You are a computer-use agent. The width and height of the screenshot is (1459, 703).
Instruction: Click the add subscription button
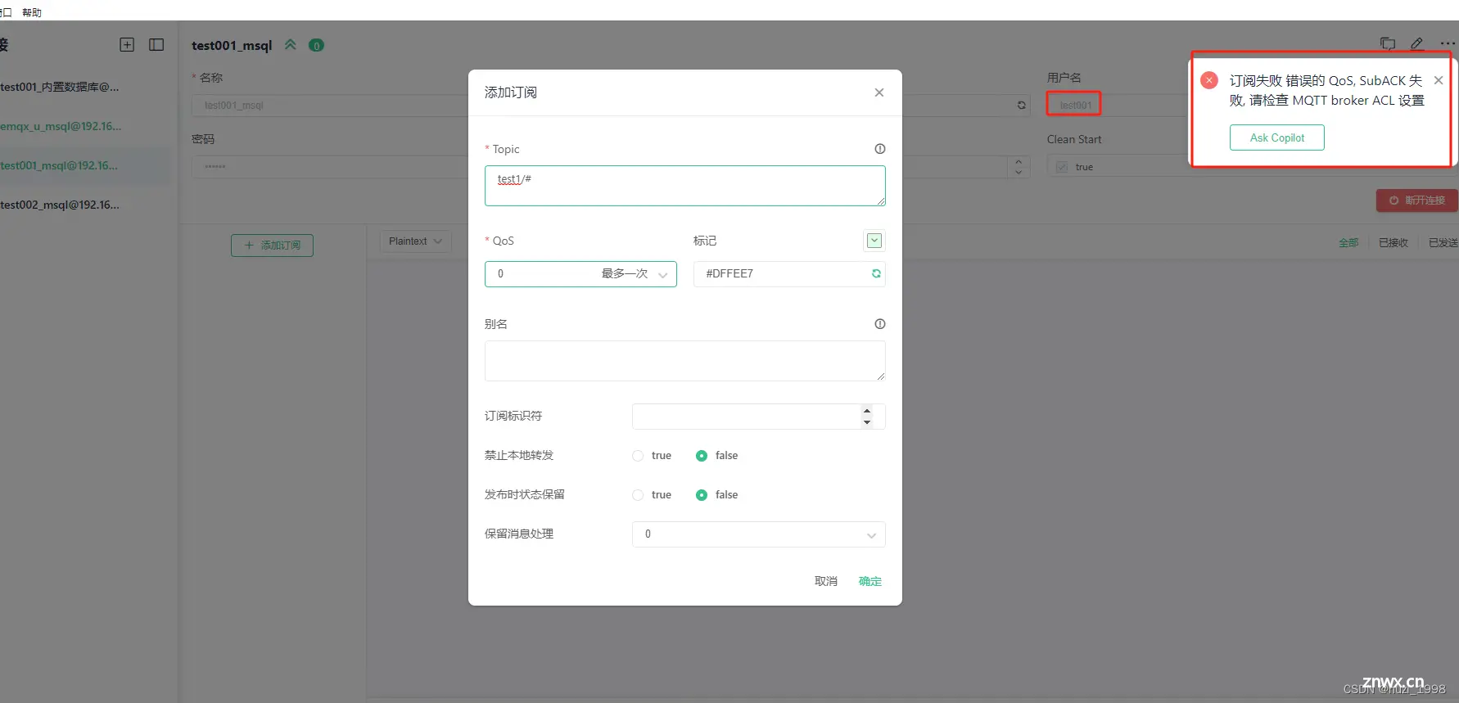[x=272, y=246]
